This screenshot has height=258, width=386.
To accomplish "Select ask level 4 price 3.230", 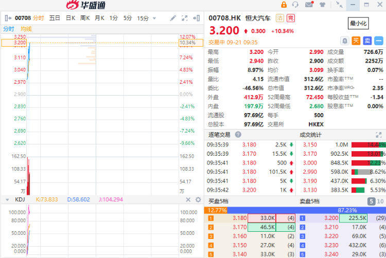I will 331,245.
